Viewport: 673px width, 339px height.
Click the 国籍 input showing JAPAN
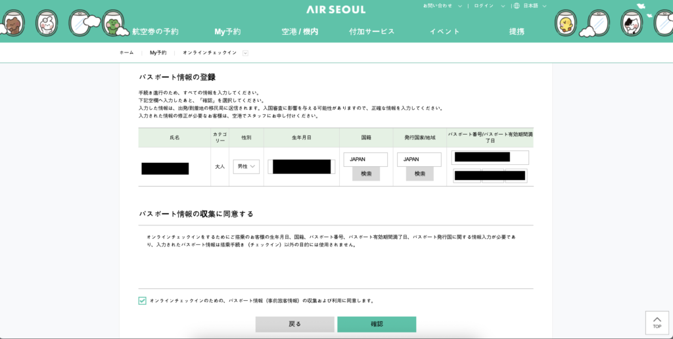[365, 159]
